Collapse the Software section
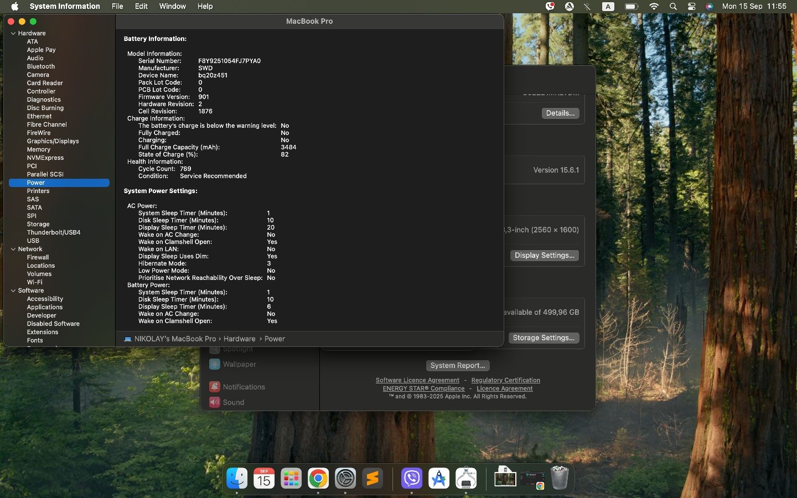Image resolution: width=797 pixels, height=498 pixels. [x=13, y=290]
